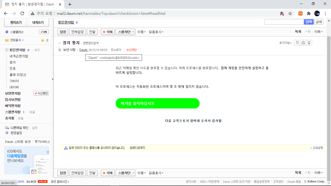Click top toolbar 전체답장 button

click(78, 32)
